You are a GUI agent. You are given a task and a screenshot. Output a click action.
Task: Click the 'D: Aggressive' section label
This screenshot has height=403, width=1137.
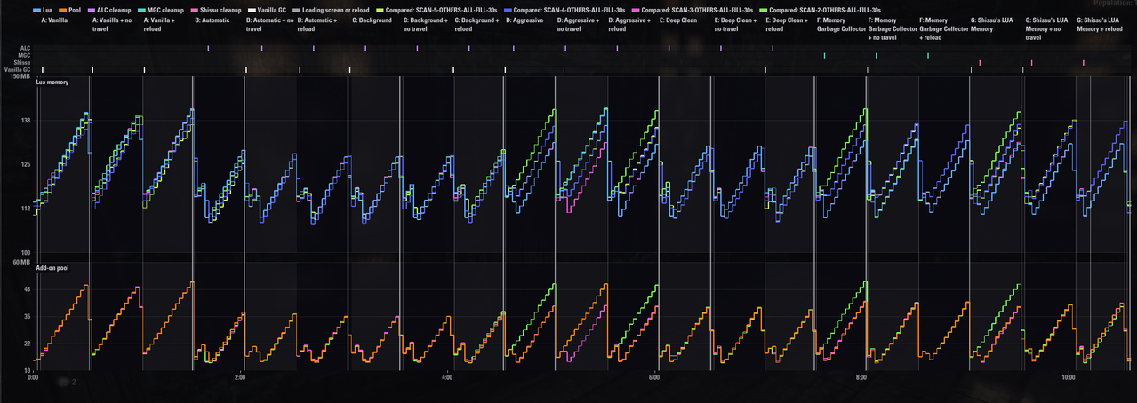pos(526,20)
